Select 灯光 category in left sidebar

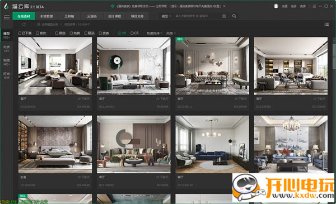pos(6,75)
